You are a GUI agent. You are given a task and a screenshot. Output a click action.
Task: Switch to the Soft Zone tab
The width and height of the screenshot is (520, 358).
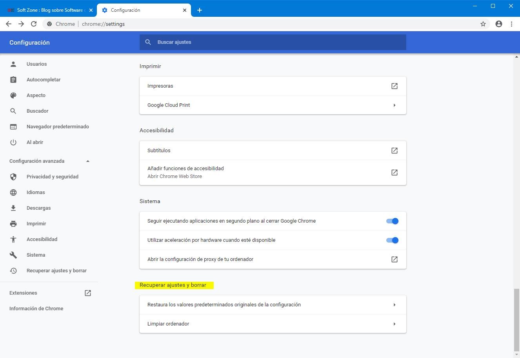coord(48,10)
